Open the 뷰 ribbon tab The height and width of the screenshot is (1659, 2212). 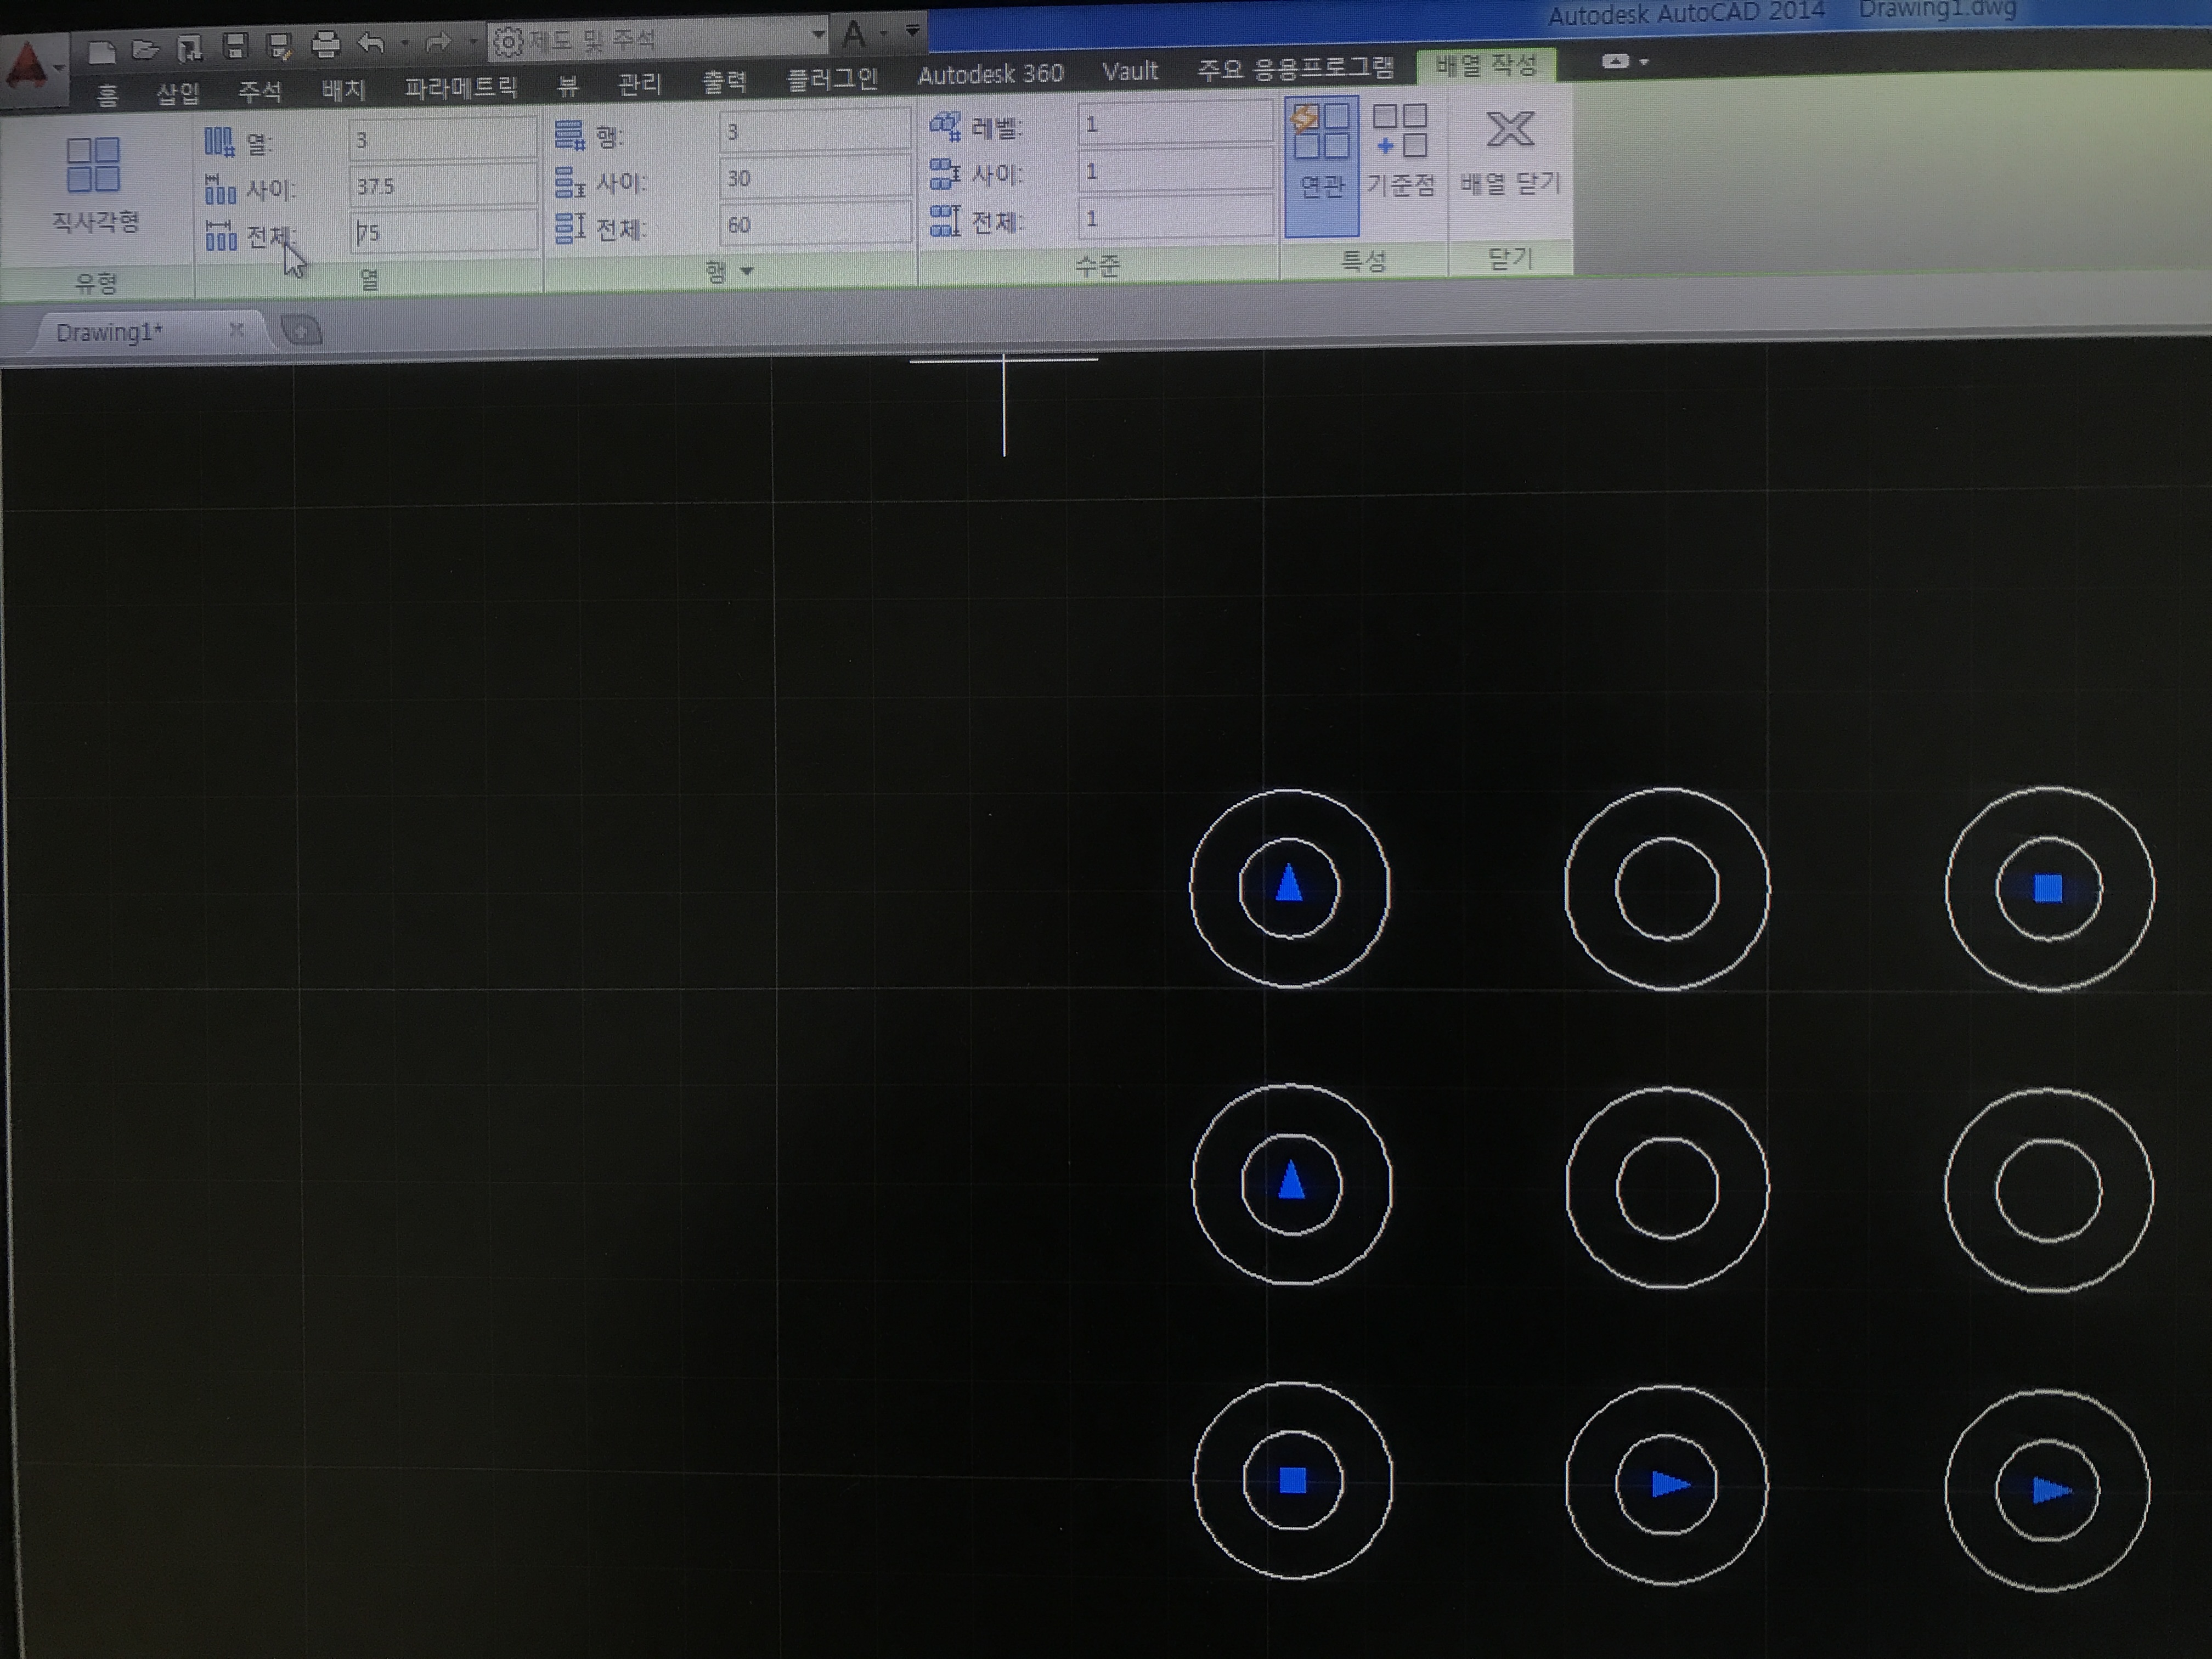pos(568,85)
